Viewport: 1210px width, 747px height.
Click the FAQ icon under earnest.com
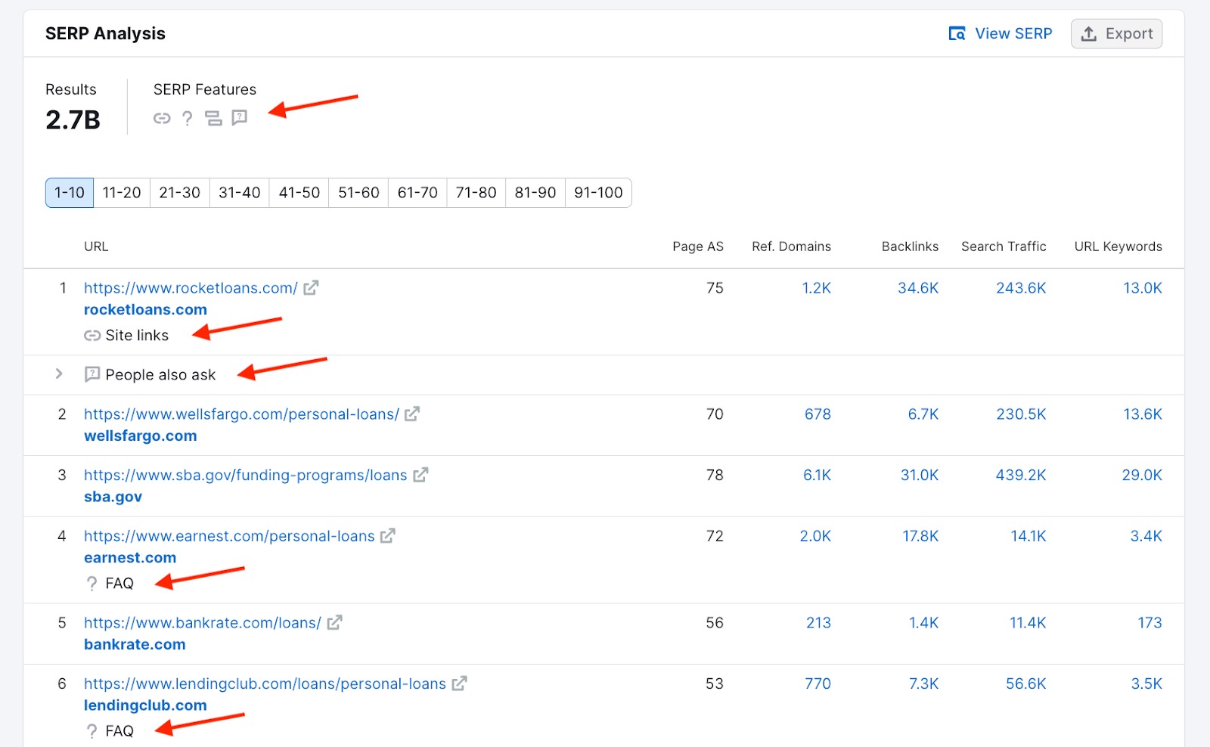(92, 584)
